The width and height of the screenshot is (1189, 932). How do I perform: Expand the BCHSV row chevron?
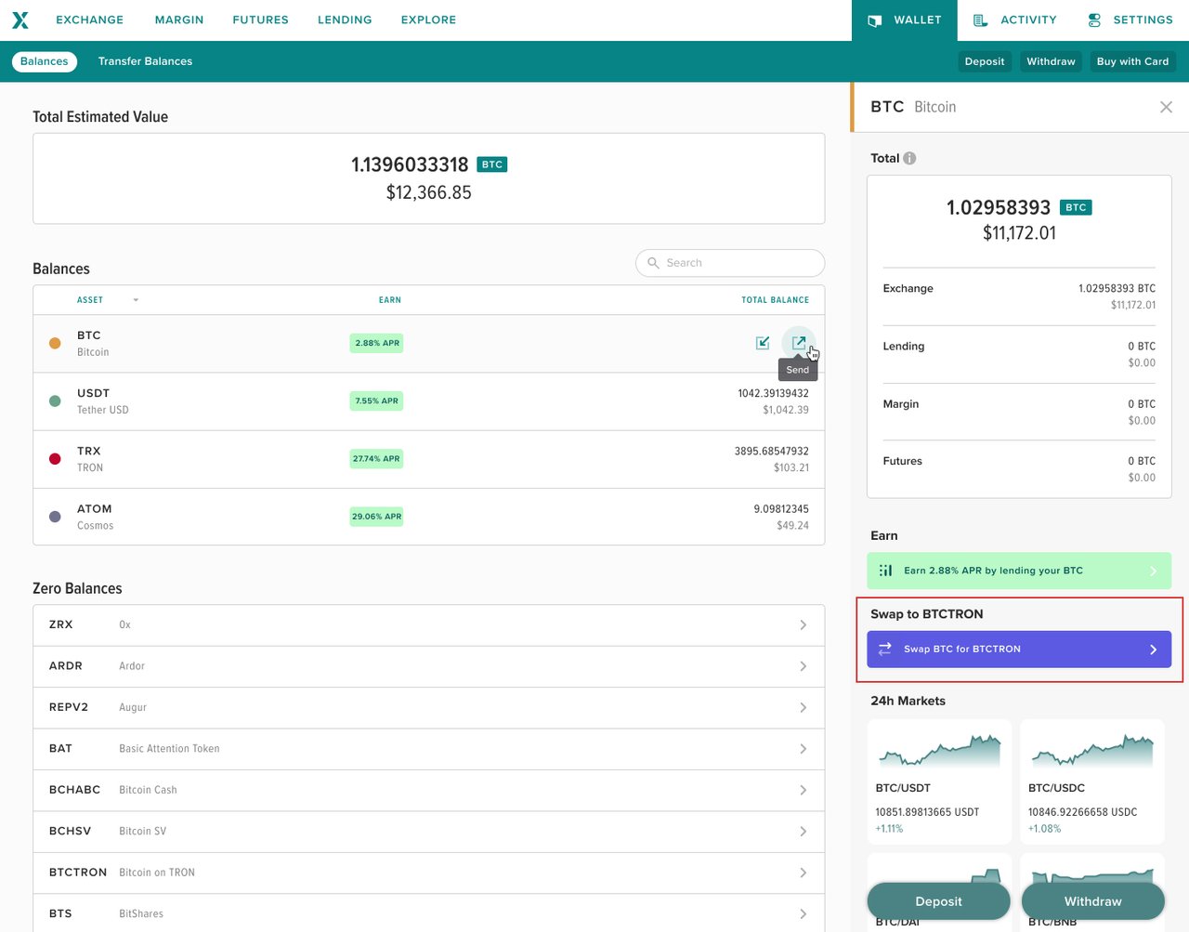click(x=803, y=831)
